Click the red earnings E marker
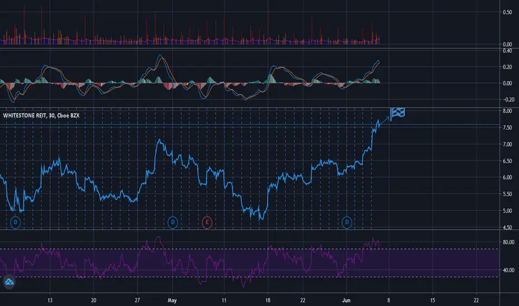Image resolution: width=519 pixels, height=306 pixels. [207, 223]
